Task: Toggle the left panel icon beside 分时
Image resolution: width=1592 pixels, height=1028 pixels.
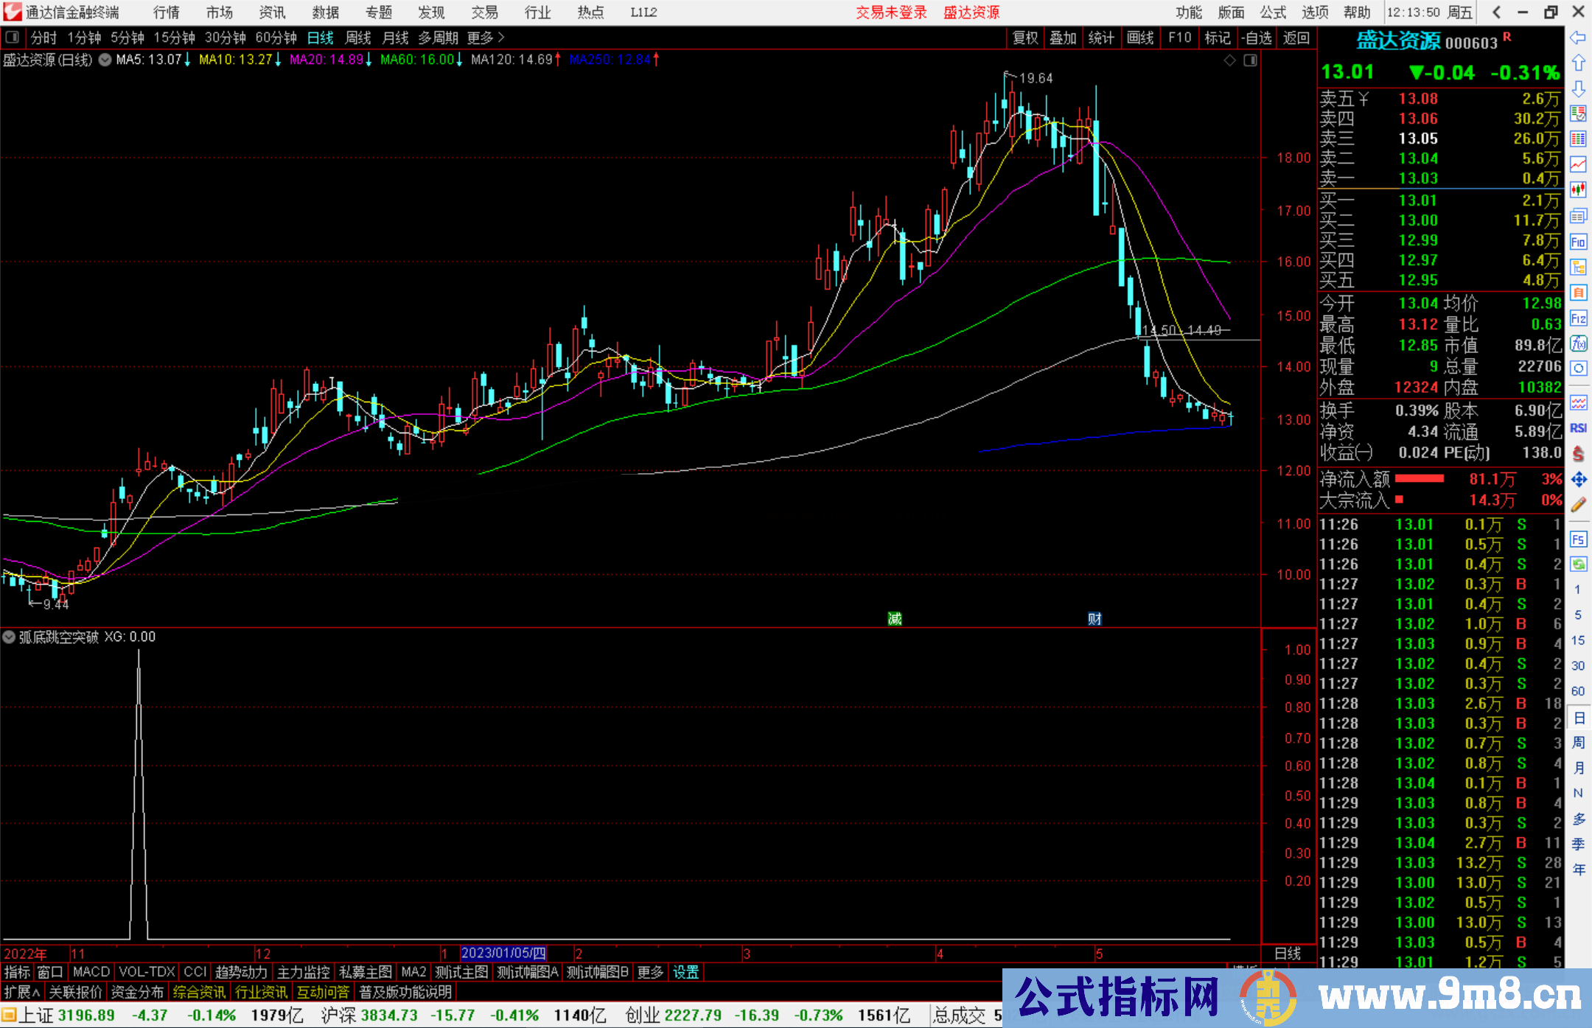Action: (x=13, y=37)
